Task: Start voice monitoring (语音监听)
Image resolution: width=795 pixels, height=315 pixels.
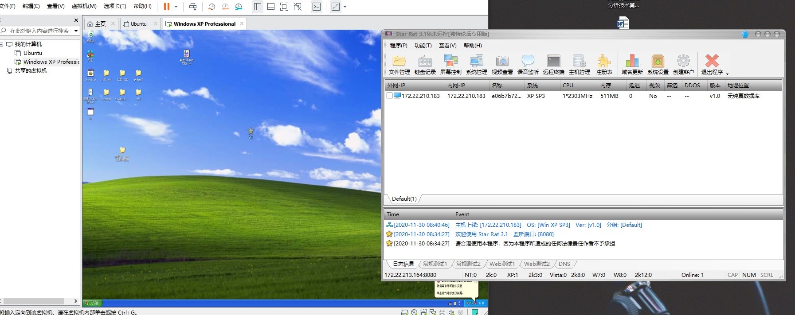Action: [x=528, y=65]
